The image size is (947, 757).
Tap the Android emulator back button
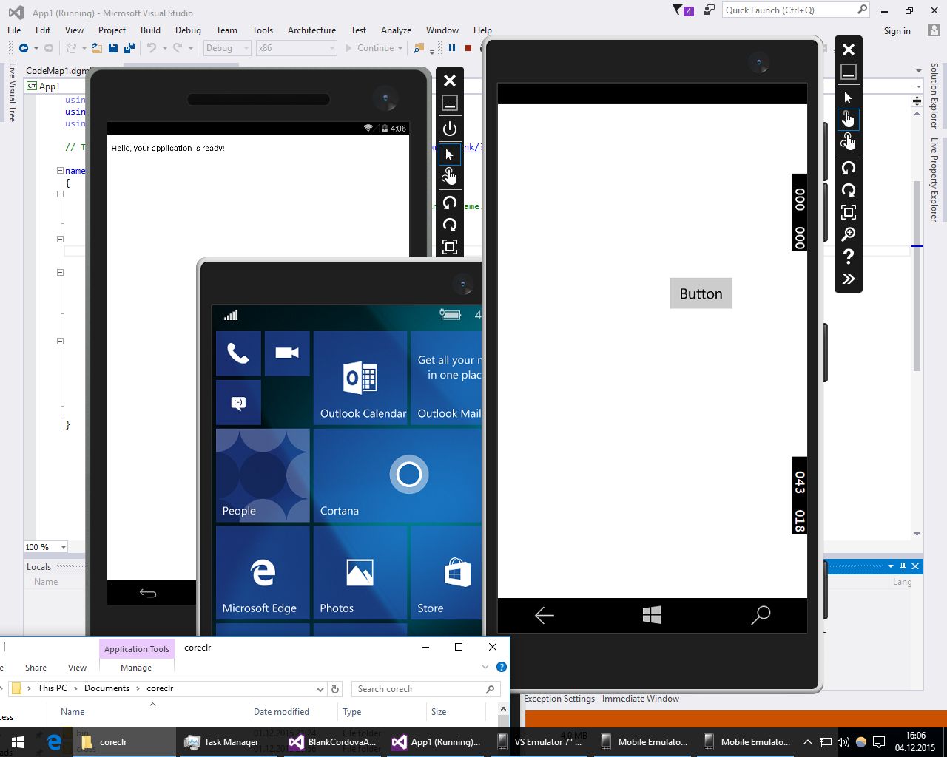pos(148,593)
